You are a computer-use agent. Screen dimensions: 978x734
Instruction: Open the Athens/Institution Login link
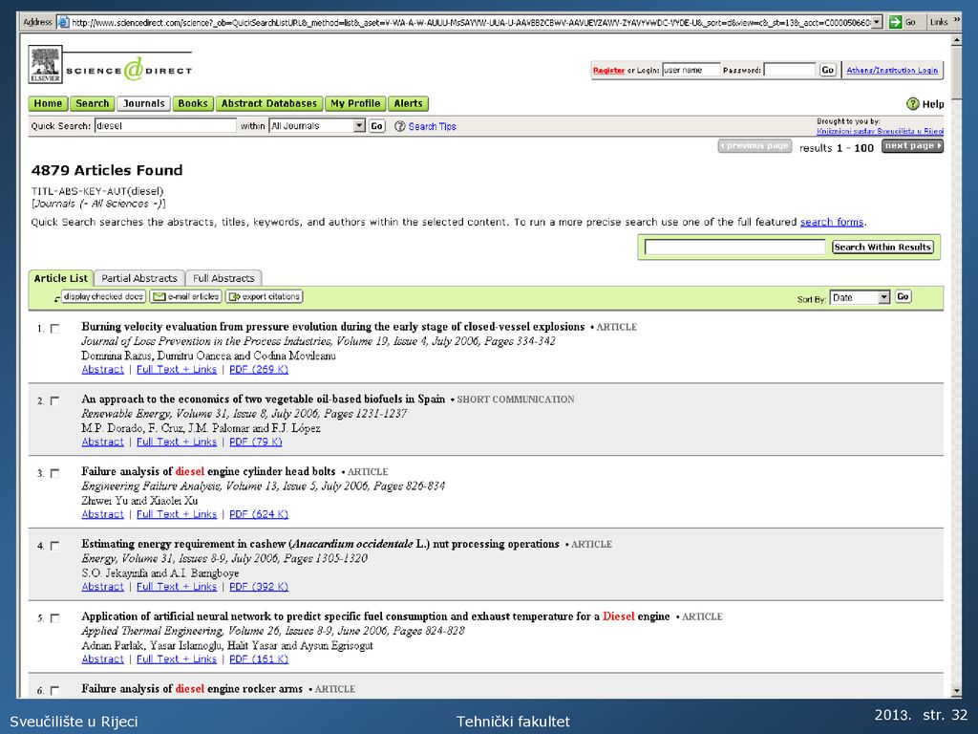(892, 71)
